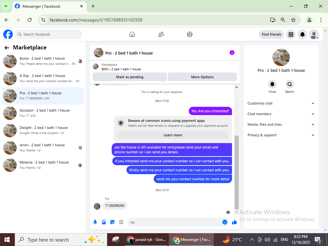Install app icon in address bar
Image resolution: width=328 pixels, height=246 pixels.
[272, 20]
